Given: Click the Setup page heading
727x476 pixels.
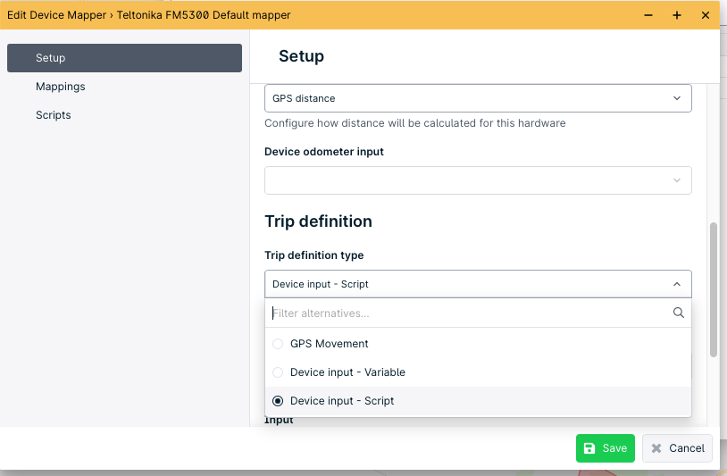Looking at the screenshot, I should (301, 56).
